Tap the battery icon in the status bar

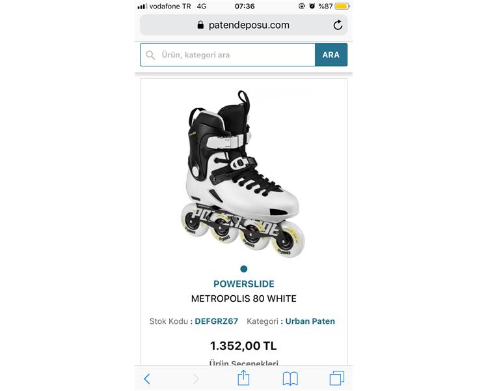(x=342, y=6)
